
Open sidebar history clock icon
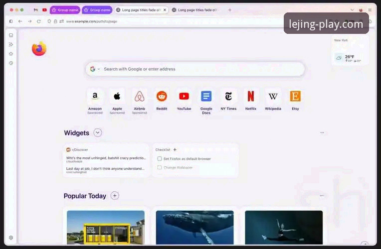(11, 63)
